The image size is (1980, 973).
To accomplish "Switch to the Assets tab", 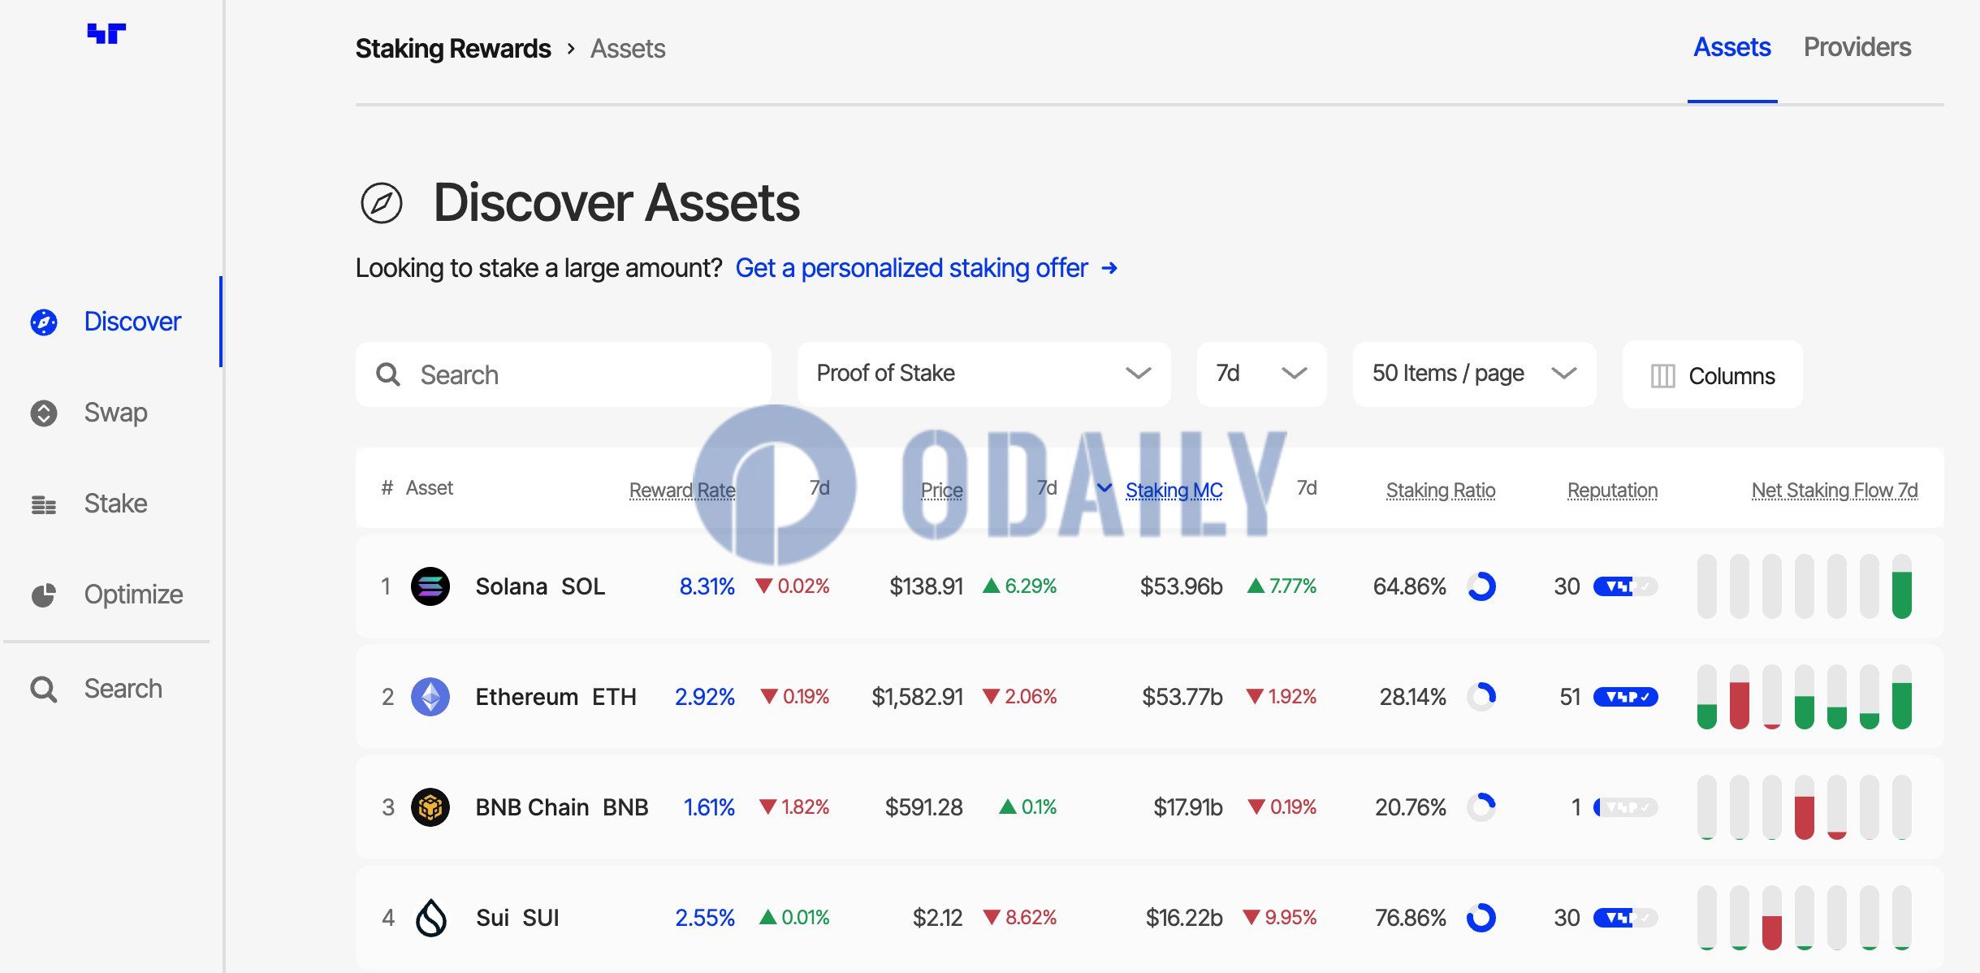I will coord(1731,48).
